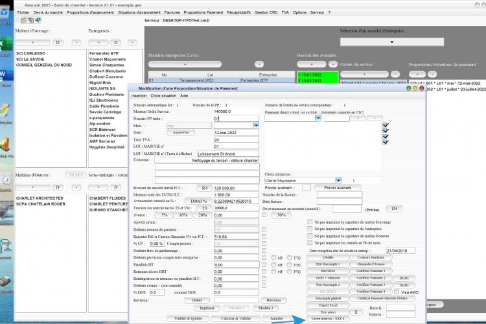
Task: Select Simon Charpentes in Entreprises list
Action: tap(107, 65)
